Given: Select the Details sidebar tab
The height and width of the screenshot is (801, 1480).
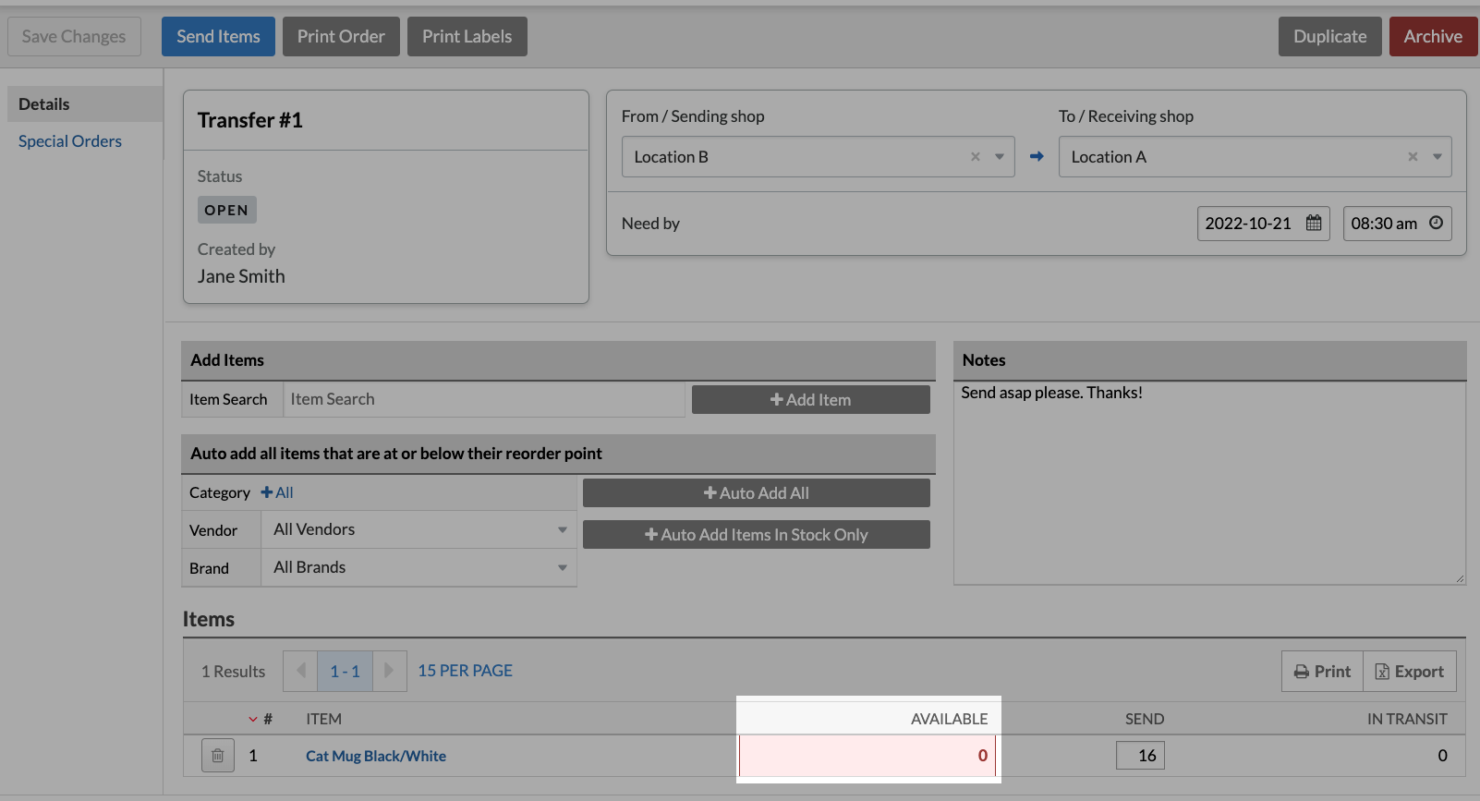Looking at the screenshot, I should tap(44, 104).
